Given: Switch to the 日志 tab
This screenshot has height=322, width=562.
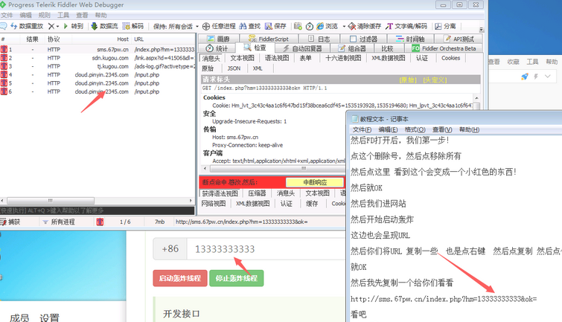Looking at the screenshot, I should 319,39.
